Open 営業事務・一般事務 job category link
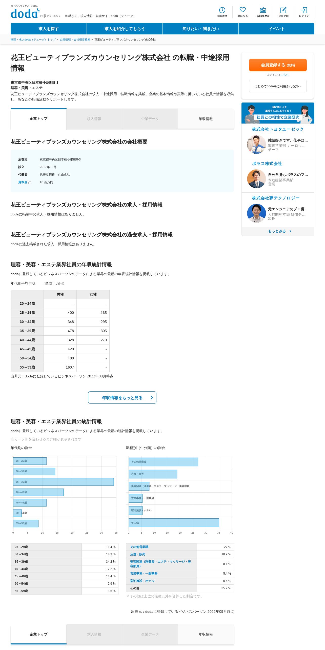Viewport: 325px width, 650px height. [144, 574]
